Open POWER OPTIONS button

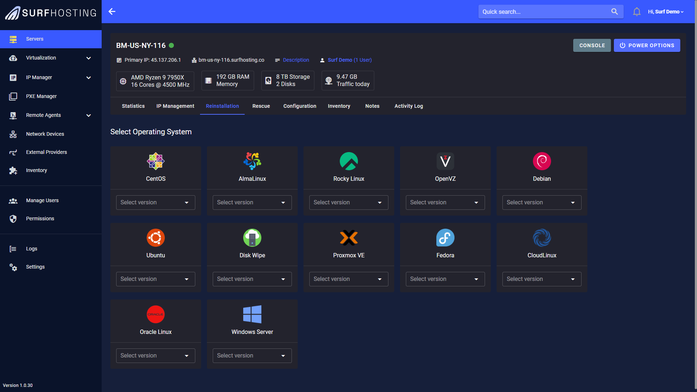pyautogui.click(x=647, y=45)
